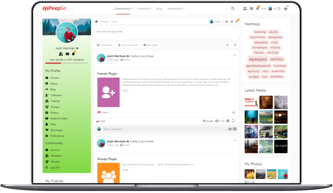The width and height of the screenshot is (333, 193).
Task: Change Public privacy on the 2 mins ago post
Action: [x=125, y=60]
